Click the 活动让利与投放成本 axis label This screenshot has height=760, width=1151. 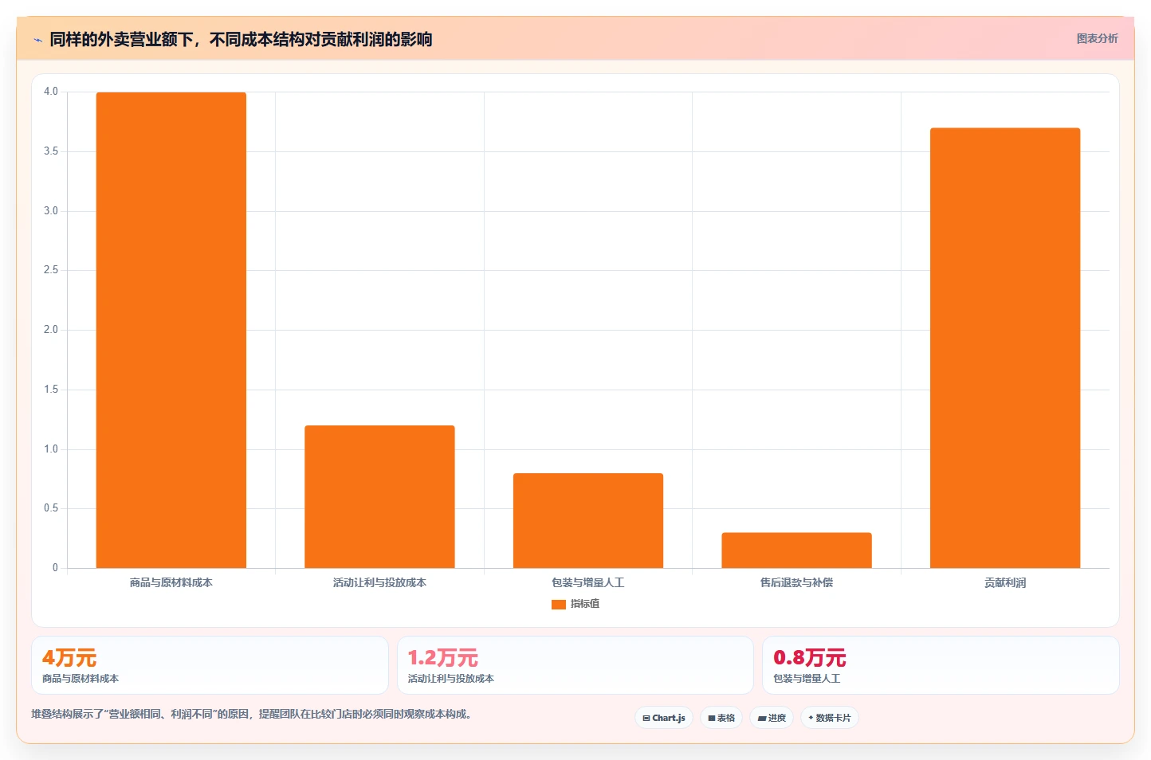pos(379,583)
